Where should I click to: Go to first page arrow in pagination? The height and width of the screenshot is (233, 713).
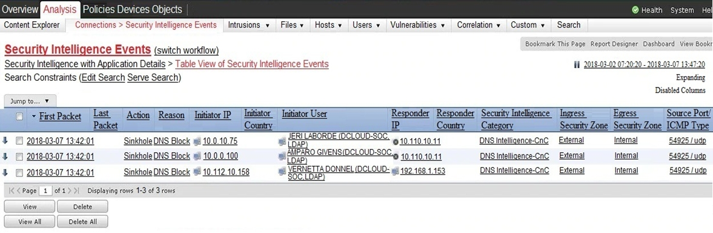tap(12, 191)
